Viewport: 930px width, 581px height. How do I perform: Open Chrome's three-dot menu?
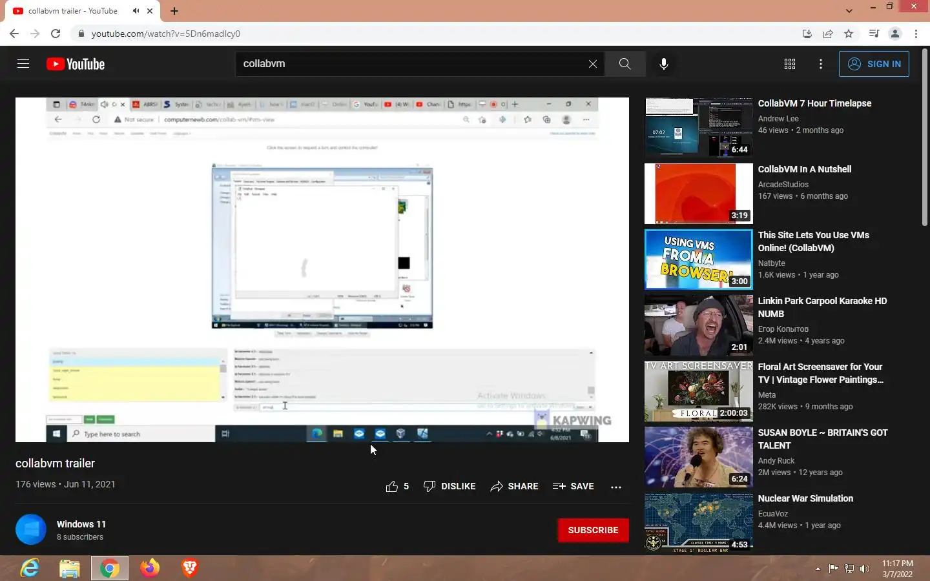916,34
